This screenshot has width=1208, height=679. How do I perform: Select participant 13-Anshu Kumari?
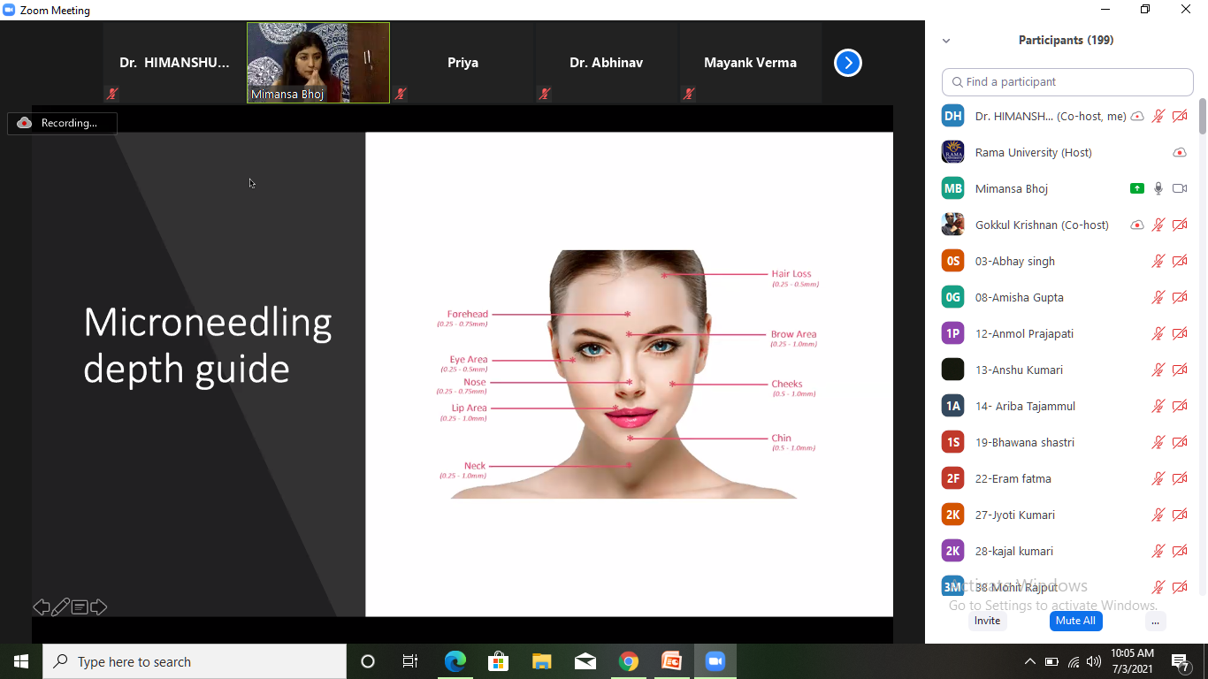point(1066,370)
